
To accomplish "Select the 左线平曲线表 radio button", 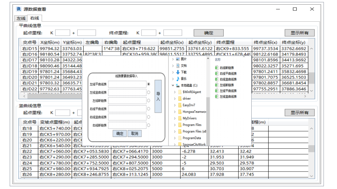I will 148,84.
